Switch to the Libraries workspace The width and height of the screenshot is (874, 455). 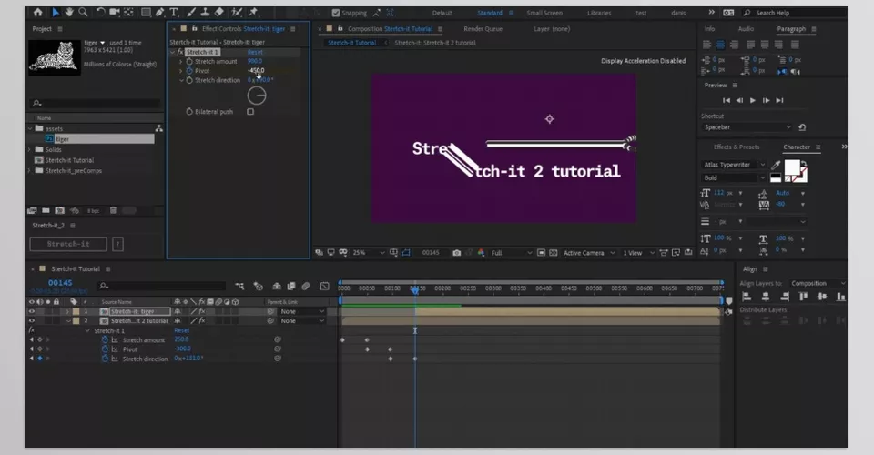(x=599, y=13)
